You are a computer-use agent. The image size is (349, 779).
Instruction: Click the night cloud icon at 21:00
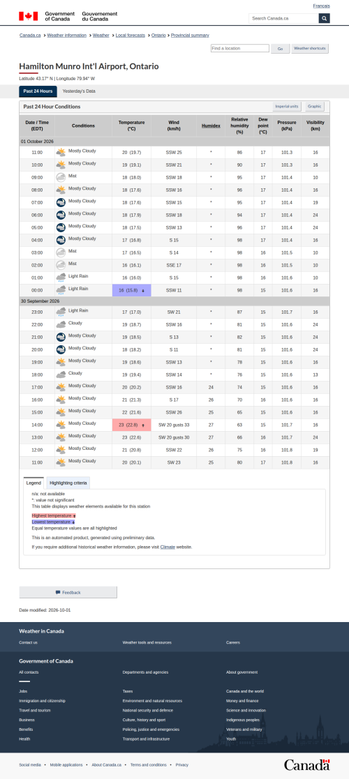tap(61, 337)
